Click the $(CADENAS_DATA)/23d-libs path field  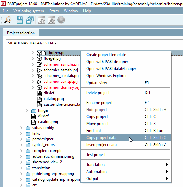click(x=95, y=43)
